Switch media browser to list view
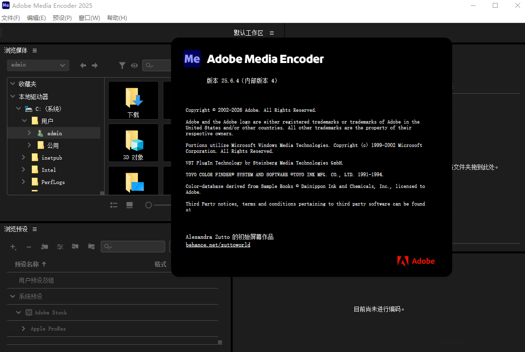 [x=114, y=205]
